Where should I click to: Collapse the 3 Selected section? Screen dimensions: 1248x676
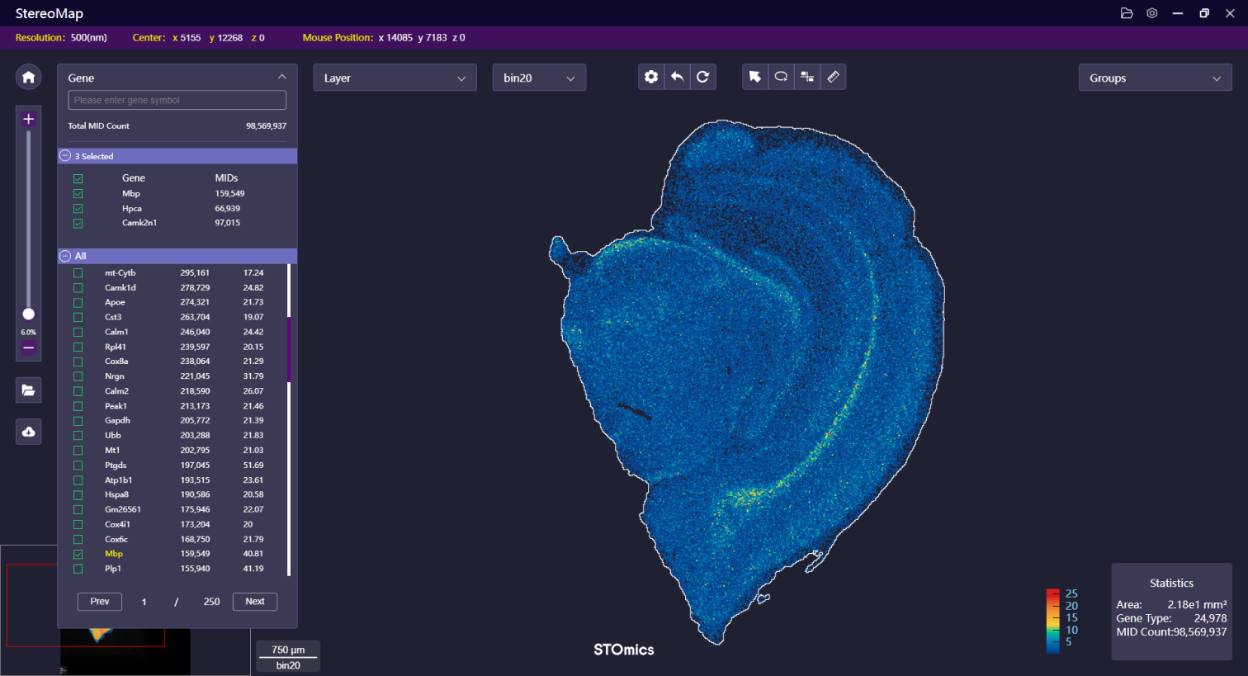coord(65,156)
